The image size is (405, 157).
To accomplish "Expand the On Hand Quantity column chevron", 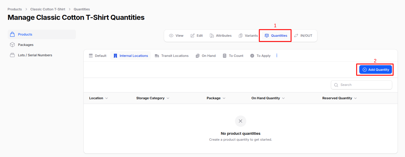I will [283, 98].
